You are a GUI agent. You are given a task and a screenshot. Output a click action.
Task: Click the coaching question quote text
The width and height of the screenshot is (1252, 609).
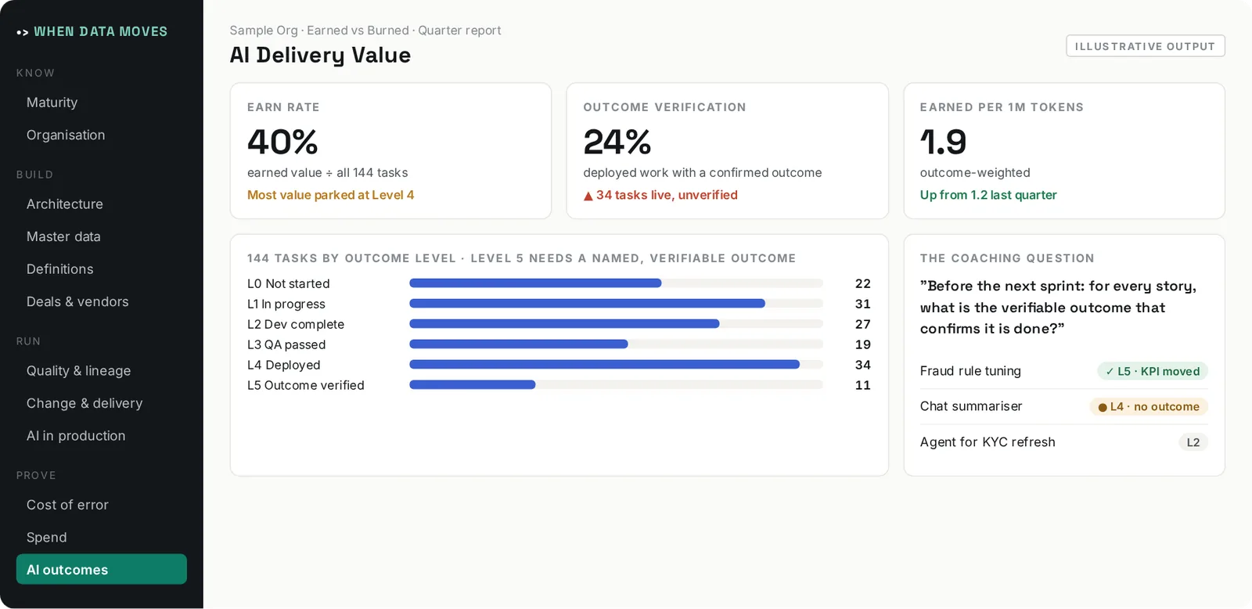1058,308
